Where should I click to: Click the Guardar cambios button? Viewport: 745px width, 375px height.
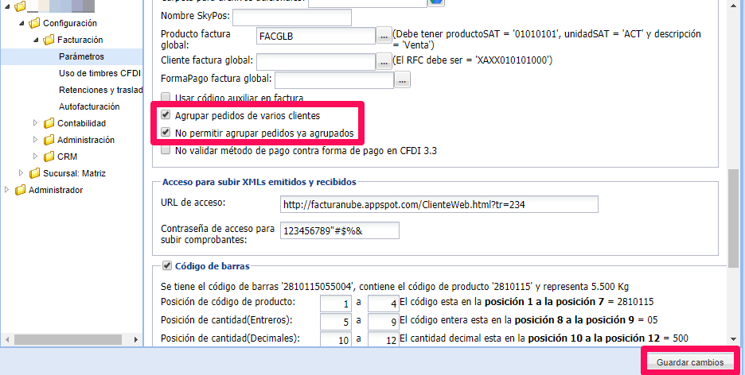point(689,362)
